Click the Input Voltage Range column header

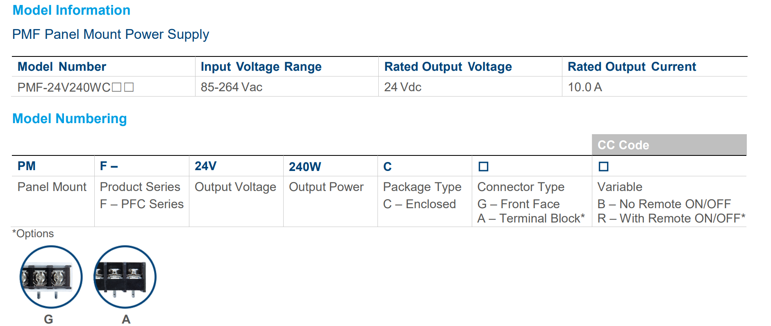pos(261,67)
